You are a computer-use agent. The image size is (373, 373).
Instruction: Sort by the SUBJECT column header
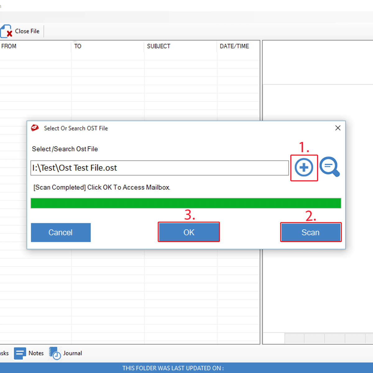coord(159,46)
